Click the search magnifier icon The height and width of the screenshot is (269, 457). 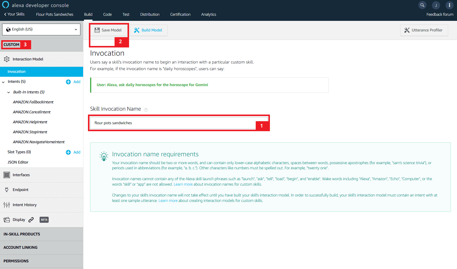422,5
